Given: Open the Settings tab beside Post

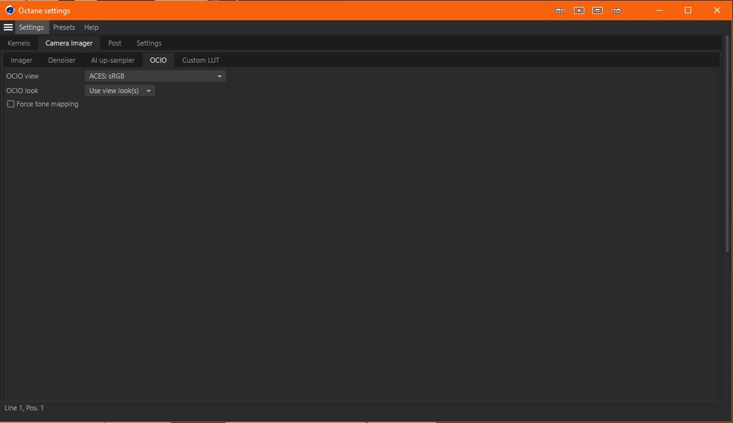Looking at the screenshot, I should pyautogui.click(x=149, y=43).
